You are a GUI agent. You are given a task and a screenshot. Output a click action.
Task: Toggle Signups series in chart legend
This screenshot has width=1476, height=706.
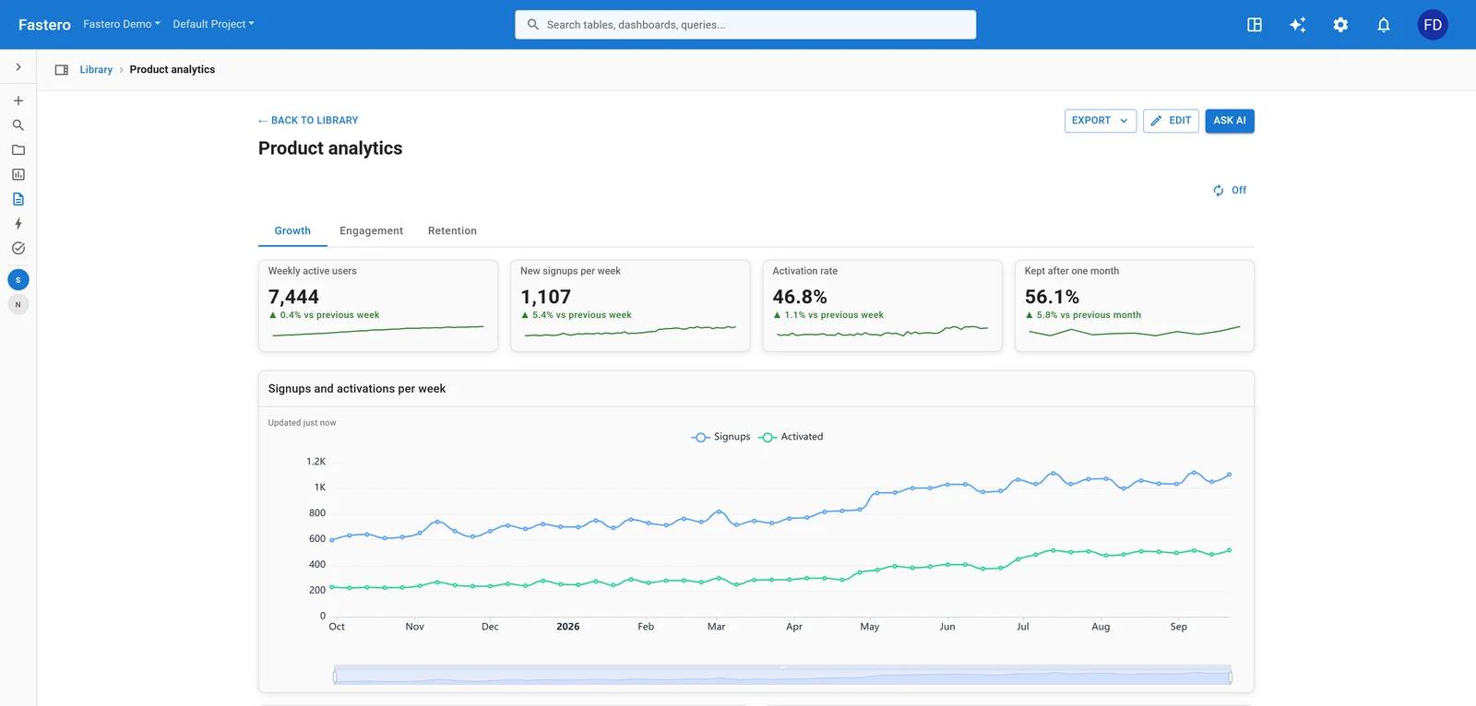click(x=720, y=437)
